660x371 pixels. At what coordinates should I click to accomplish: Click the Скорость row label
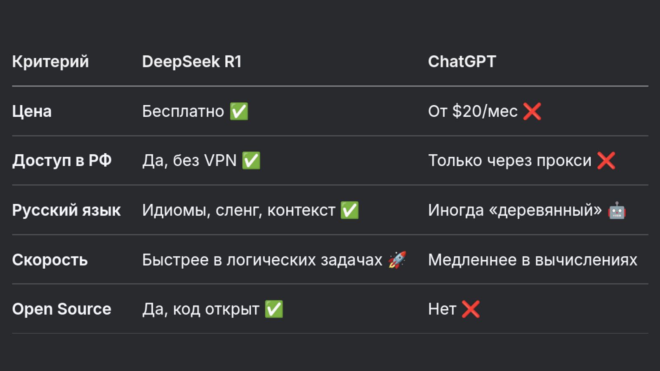point(50,260)
